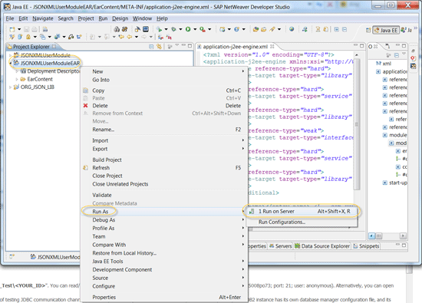Open dropdown arrow beside Debug bug icon
Screen dimensions: 422x303
(180, 29)
